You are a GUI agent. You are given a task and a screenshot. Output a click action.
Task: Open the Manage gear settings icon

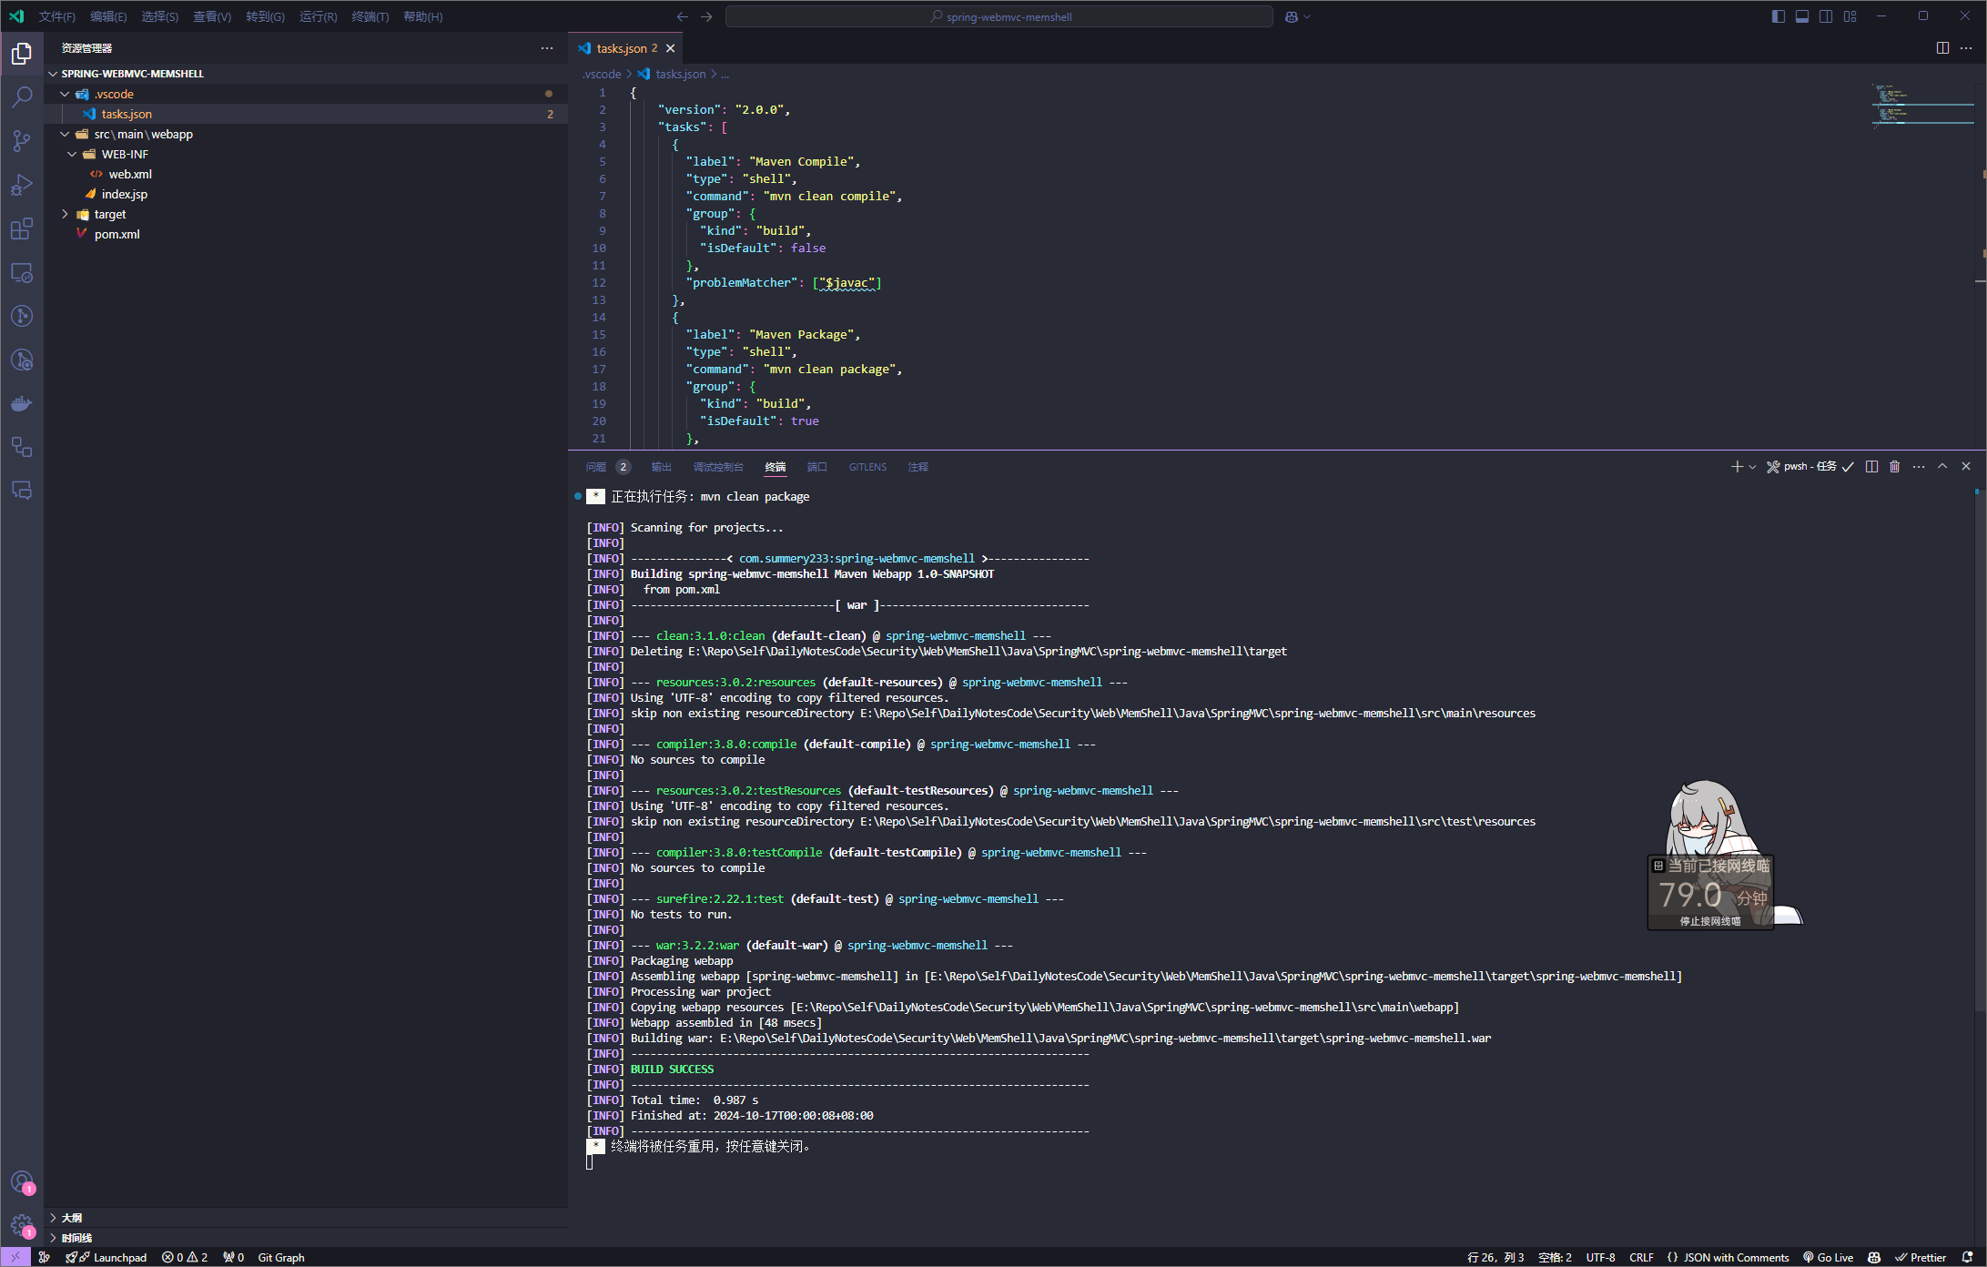click(22, 1225)
